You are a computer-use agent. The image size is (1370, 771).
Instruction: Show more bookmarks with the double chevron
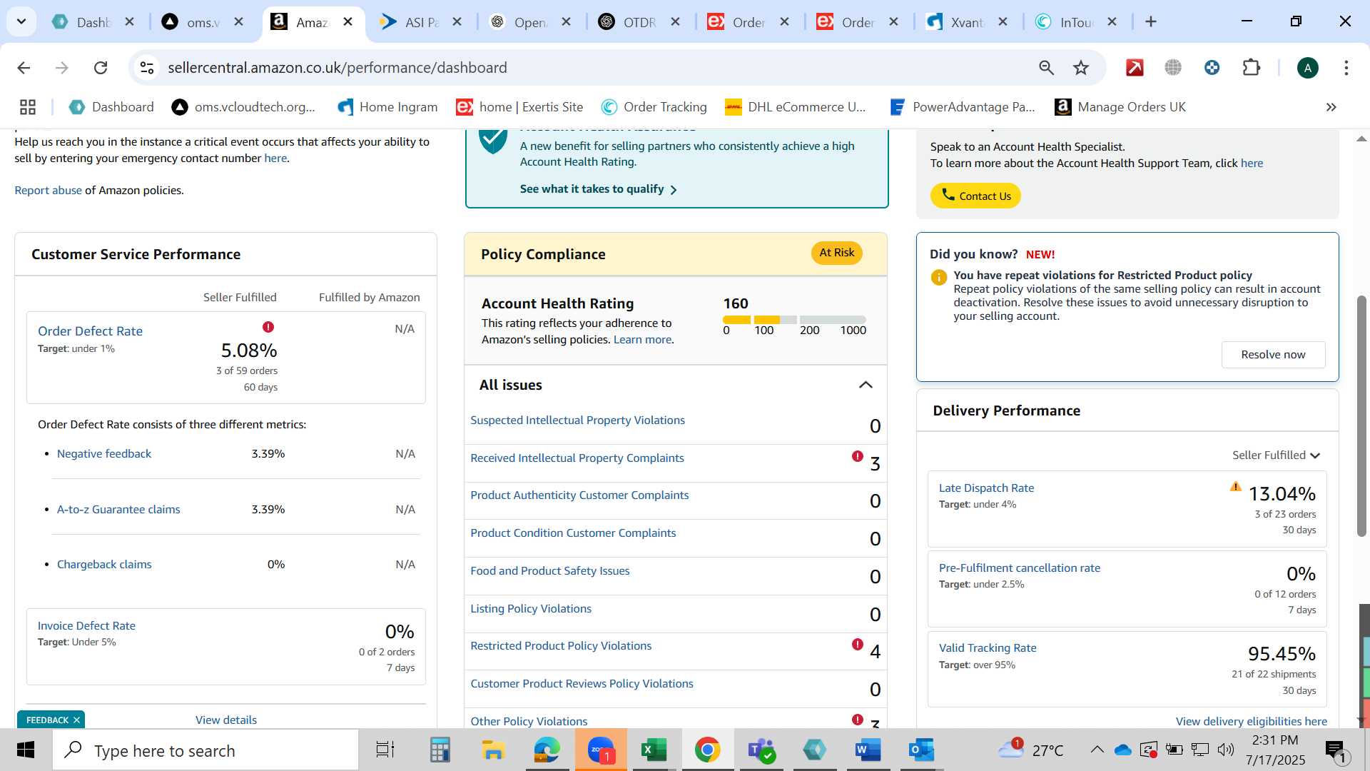(1331, 107)
